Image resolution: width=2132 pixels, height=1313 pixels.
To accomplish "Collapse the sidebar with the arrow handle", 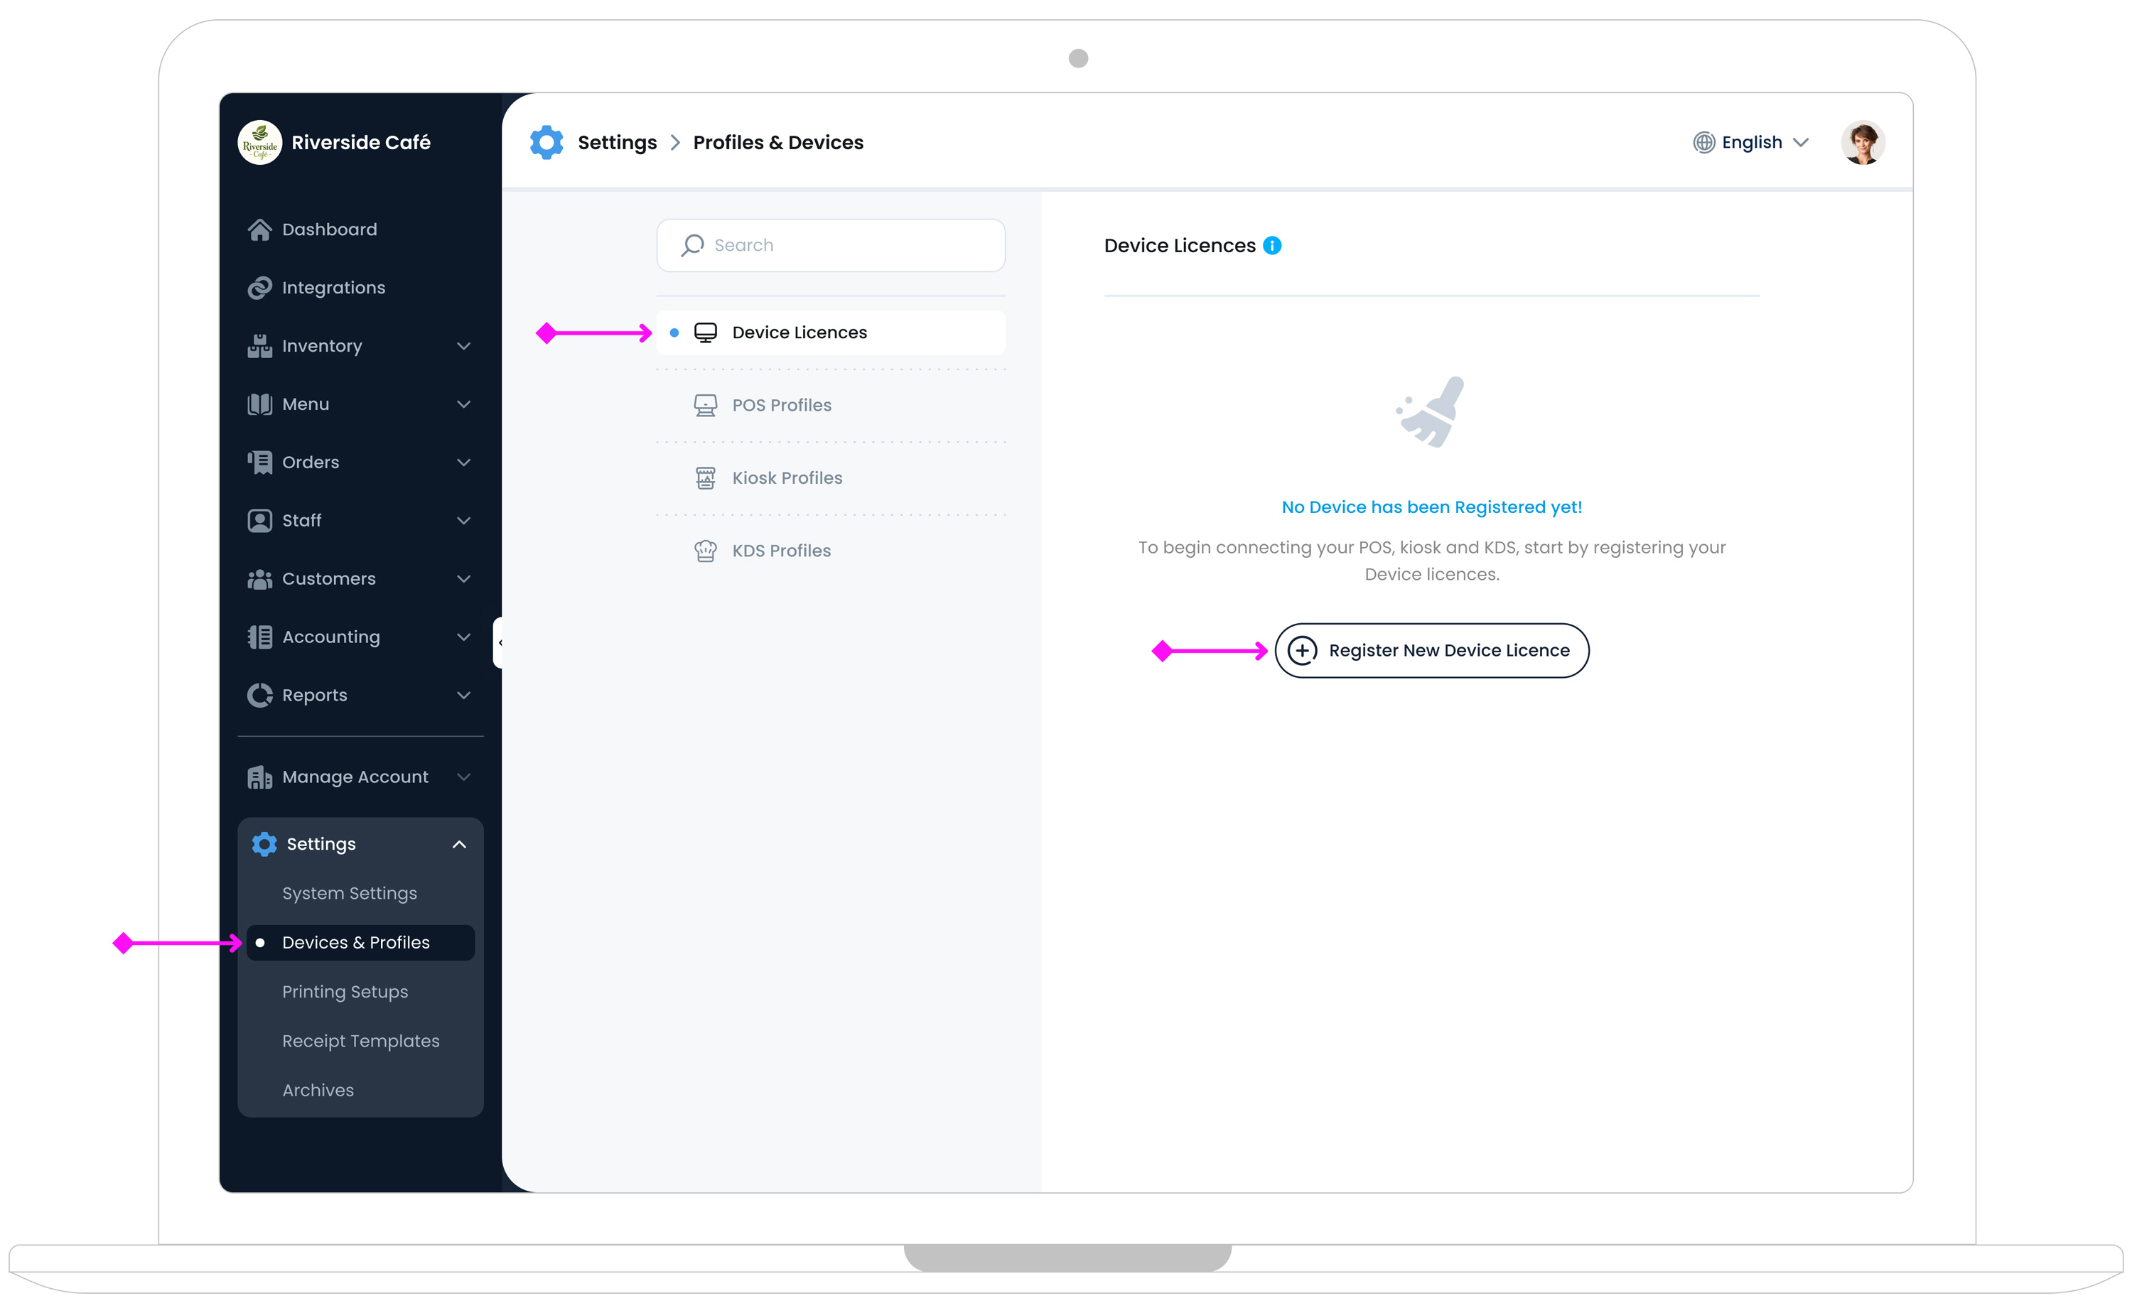I will [x=500, y=642].
